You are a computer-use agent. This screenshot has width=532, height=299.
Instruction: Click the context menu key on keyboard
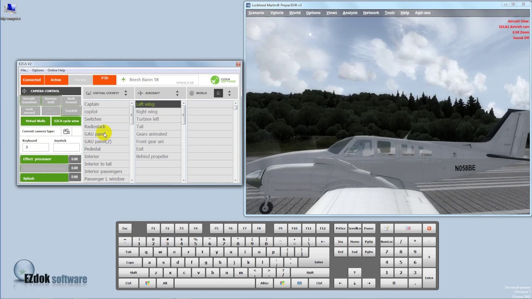tap(300, 283)
